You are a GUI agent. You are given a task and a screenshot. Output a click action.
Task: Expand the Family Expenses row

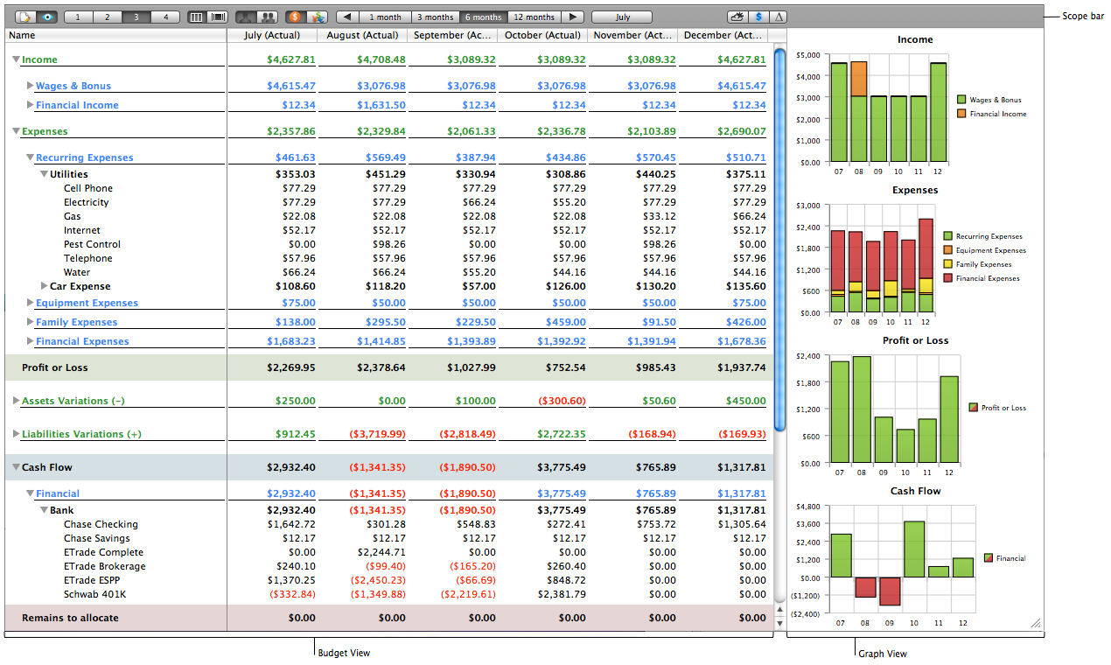31,322
